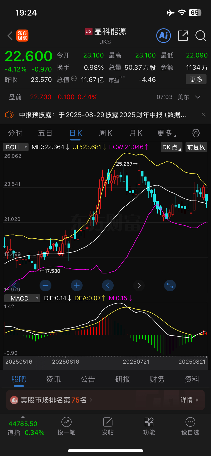The height and width of the screenshot is (456, 211).
Task: Switch to 周K chart tab
Action: coord(106,133)
